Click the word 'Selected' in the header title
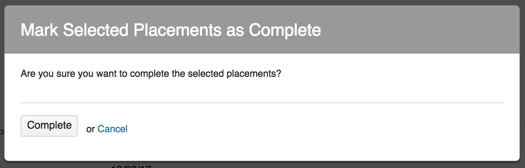 click(x=96, y=30)
